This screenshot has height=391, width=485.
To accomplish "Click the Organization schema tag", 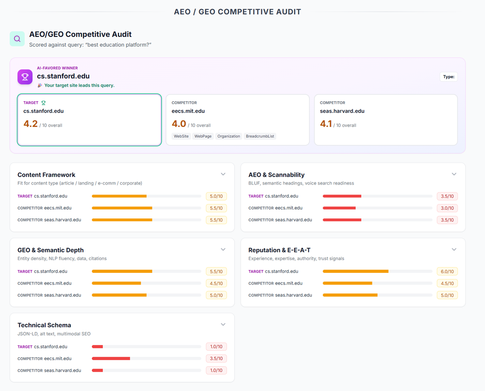I will pyautogui.click(x=228, y=136).
